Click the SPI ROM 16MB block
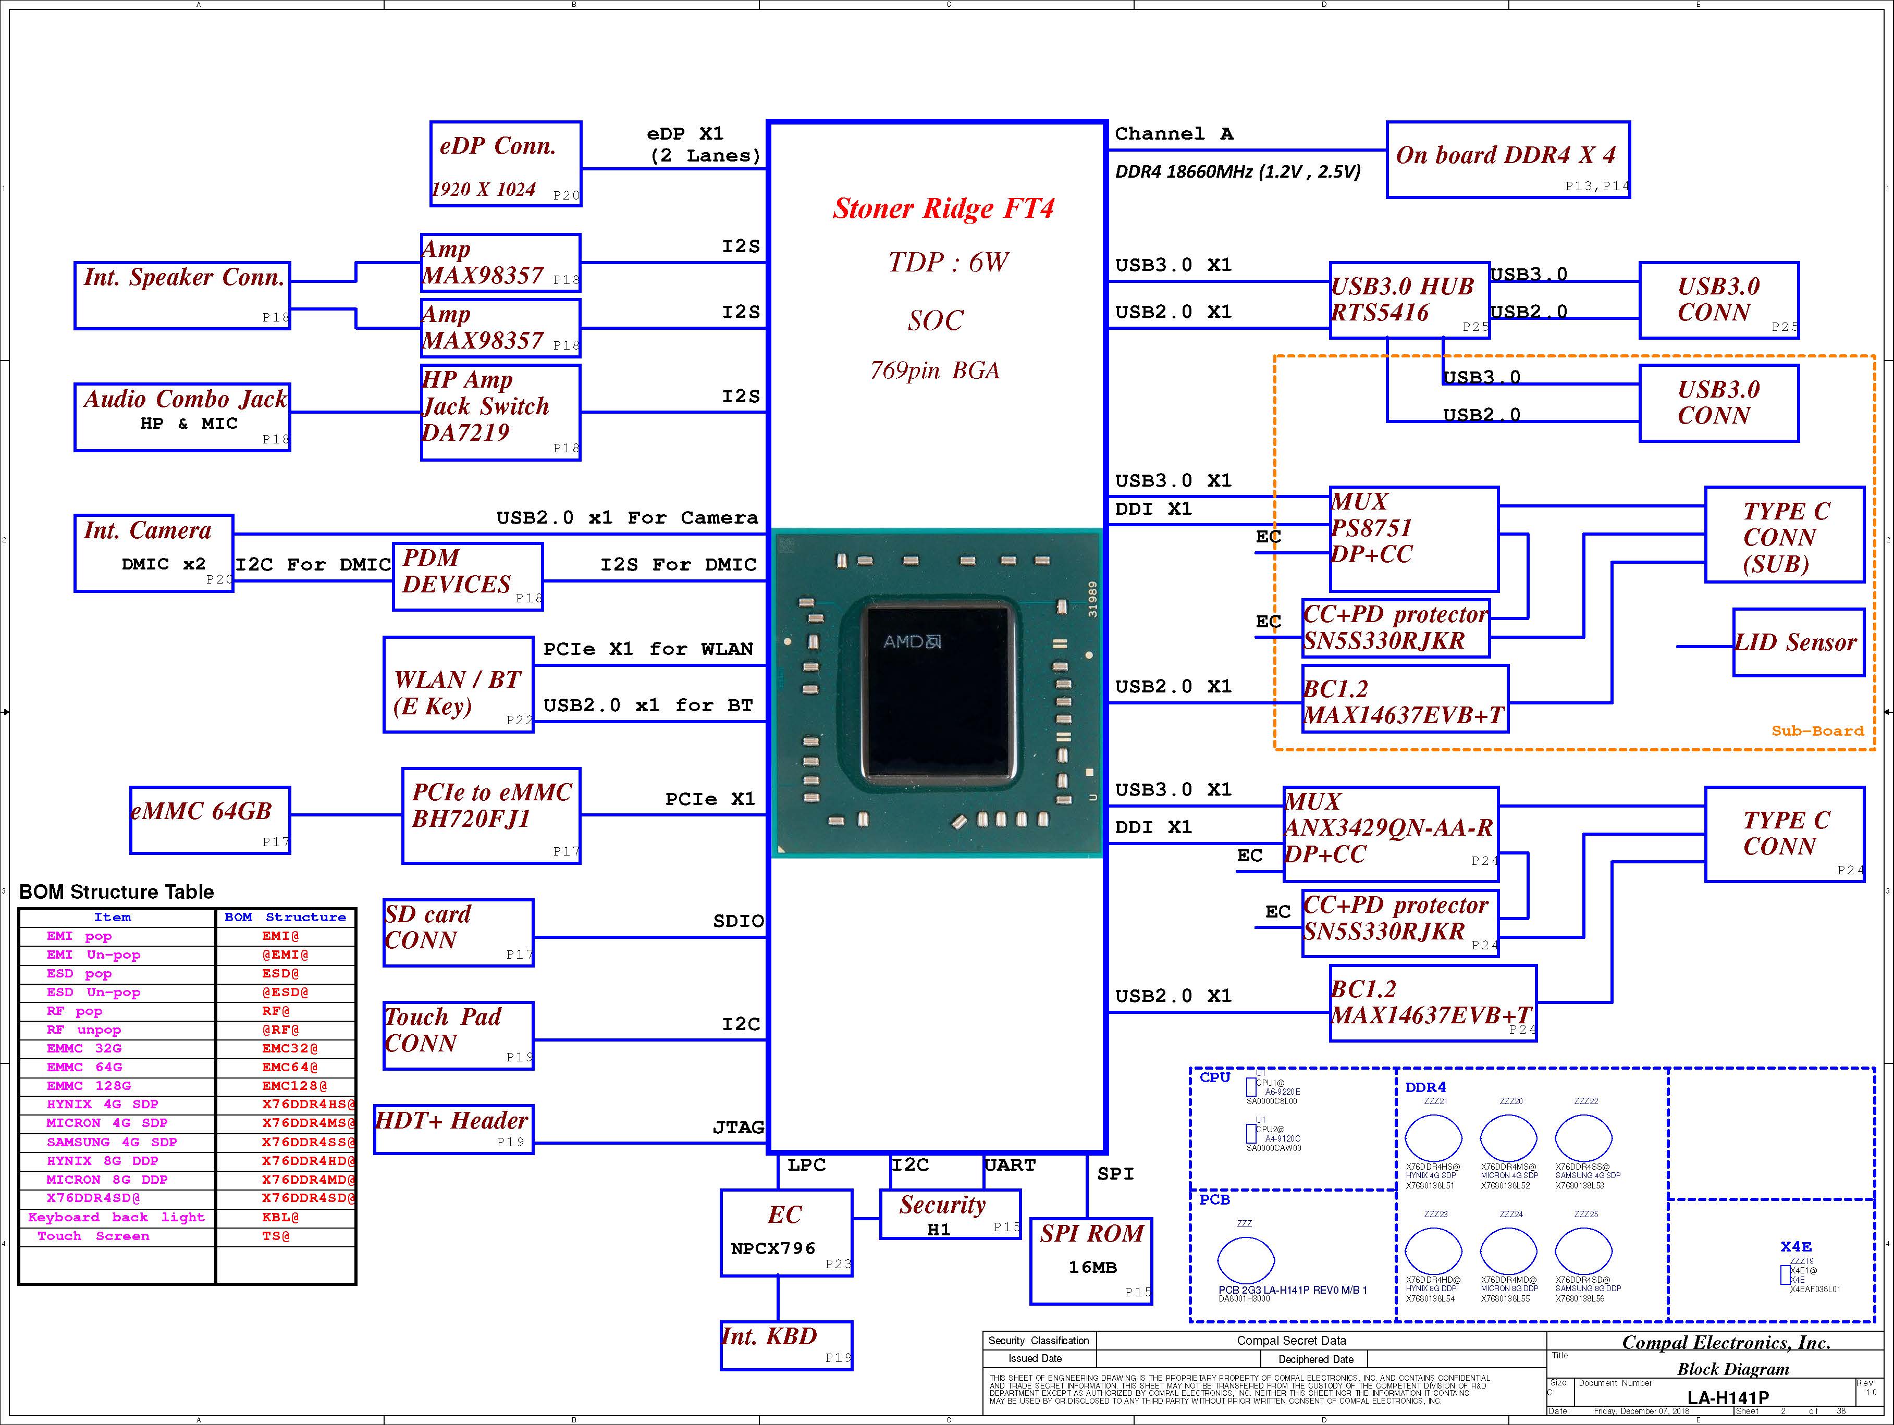1894x1425 pixels. 1091,1261
